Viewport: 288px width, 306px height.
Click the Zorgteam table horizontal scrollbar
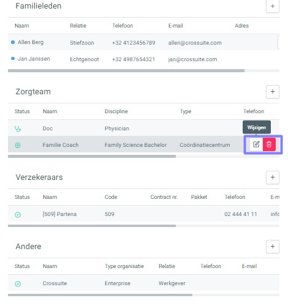(92, 157)
